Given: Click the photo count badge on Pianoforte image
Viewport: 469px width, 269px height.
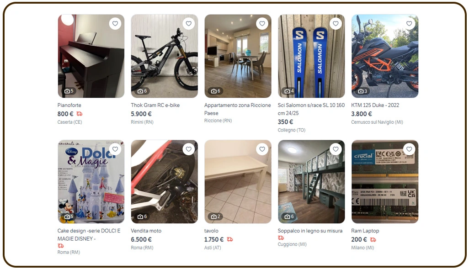Looking at the screenshot, I should click(69, 91).
